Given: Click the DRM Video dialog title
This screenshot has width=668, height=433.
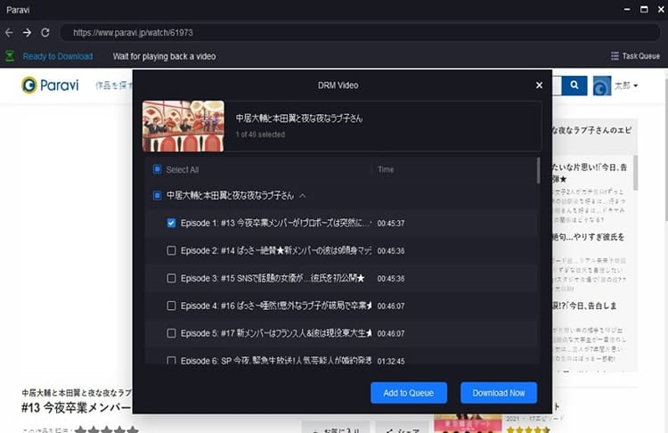Looking at the screenshot, I should coord(338,86).
